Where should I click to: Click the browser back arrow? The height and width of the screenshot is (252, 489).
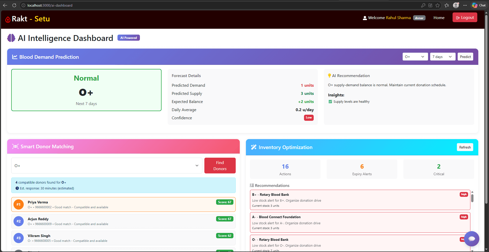(x=5, y=5)
